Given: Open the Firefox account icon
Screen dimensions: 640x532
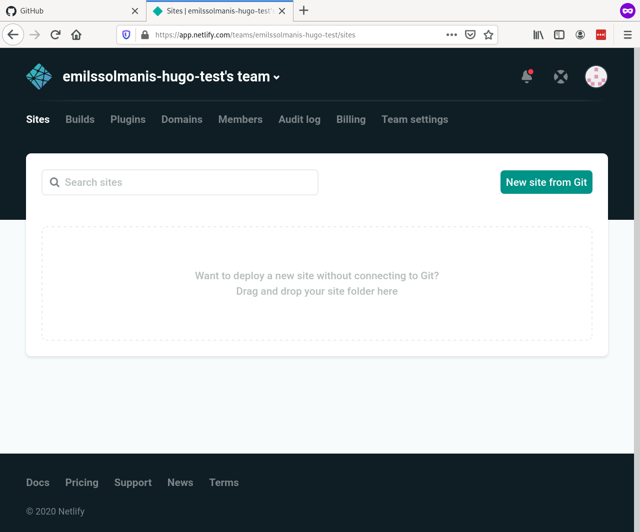Looking at the screenshot, I should (x=580, y=34).
